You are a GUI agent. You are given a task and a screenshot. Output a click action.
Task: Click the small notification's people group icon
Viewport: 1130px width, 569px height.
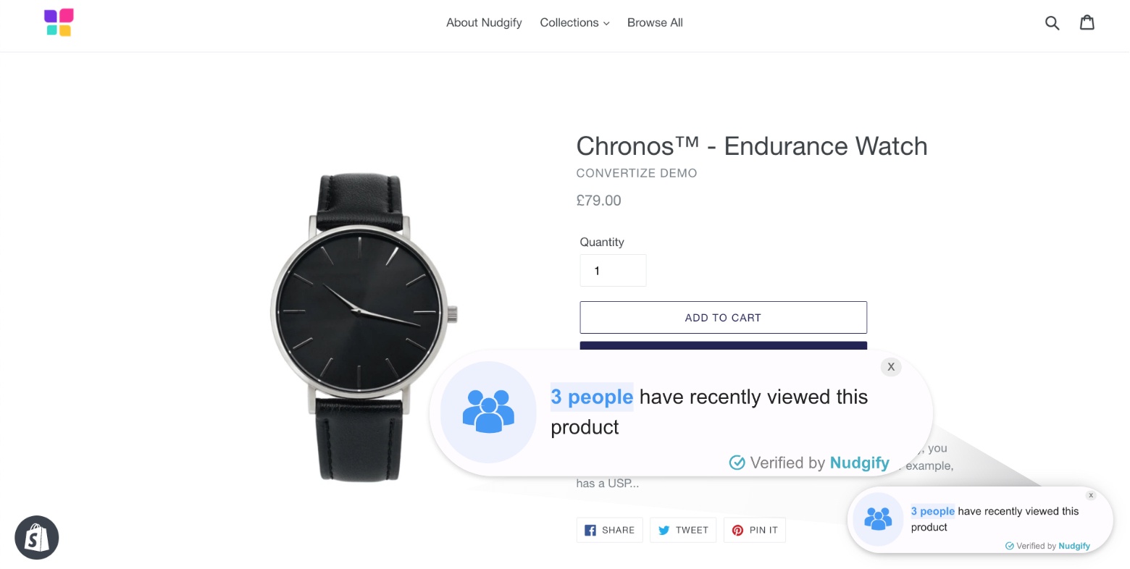pos(878,519)
